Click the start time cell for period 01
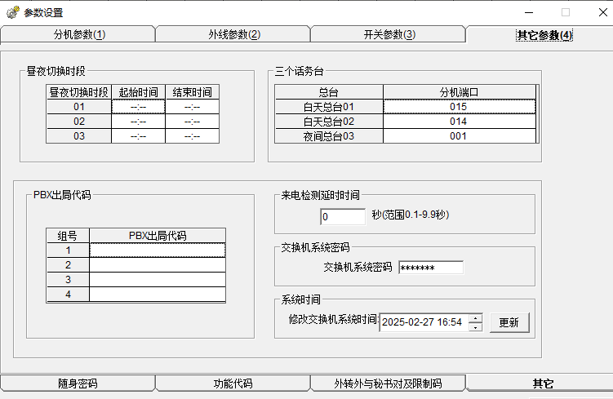This screenshot has height=399, width=613. click(138, 106)
